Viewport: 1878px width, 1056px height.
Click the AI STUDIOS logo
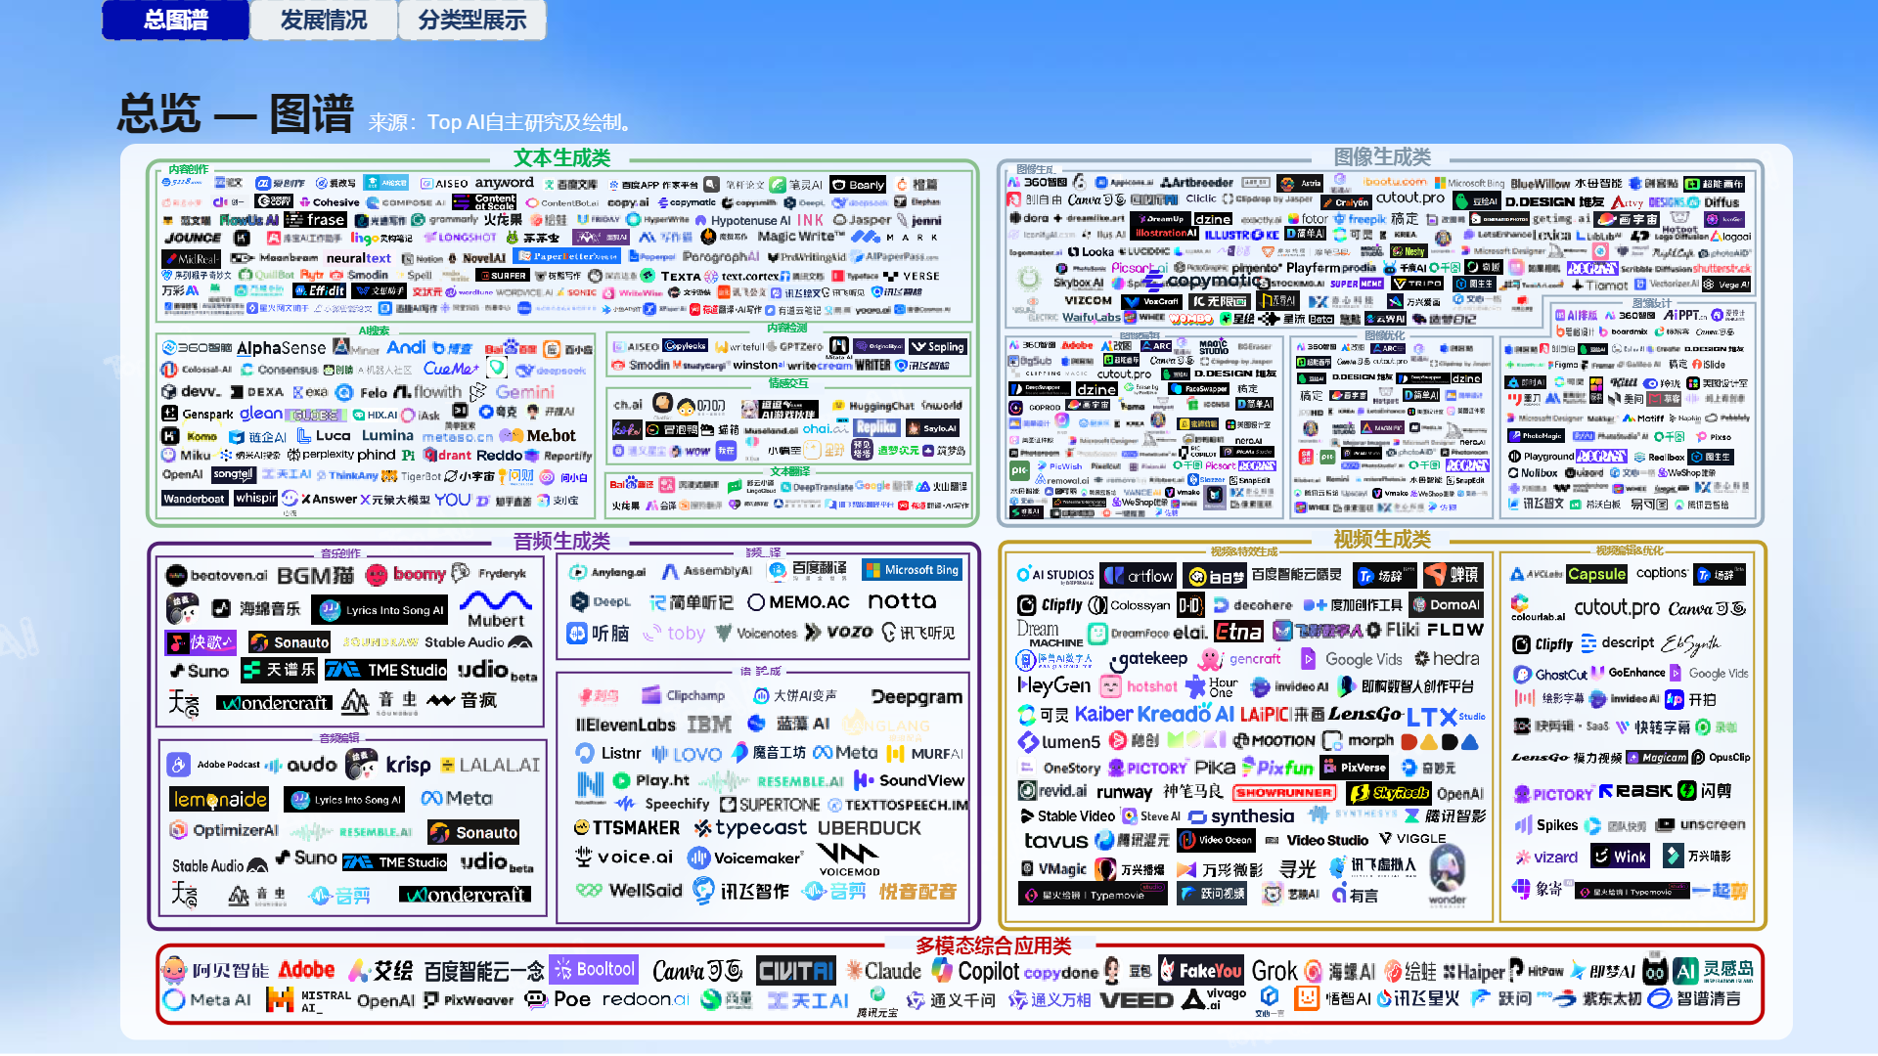pos(1055,575)
